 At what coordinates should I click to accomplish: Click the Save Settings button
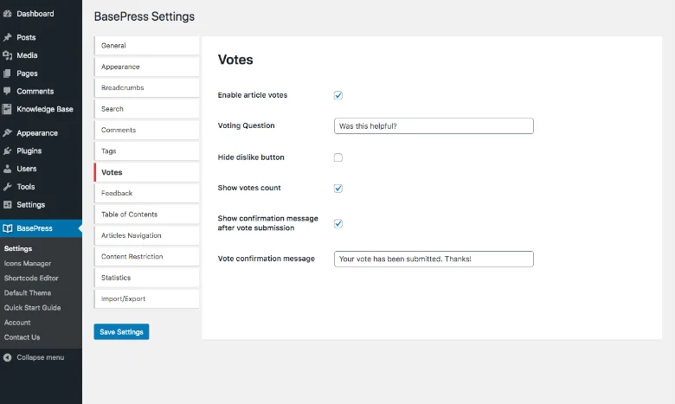121,331
